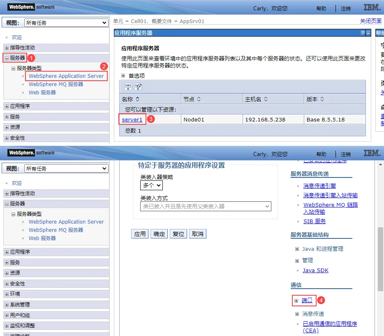Expand 用户和组 in lower console tree
The height and width of the screenshot is (336, 384).
[x=7, y=315]
